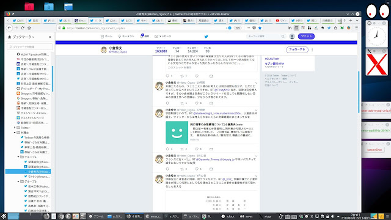Focus the bookmark search field

[x=30, y=46]
